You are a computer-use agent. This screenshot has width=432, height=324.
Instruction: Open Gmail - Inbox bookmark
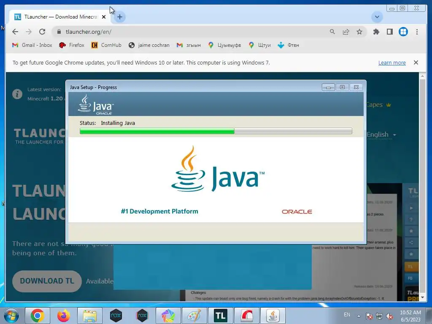[32, 45]
